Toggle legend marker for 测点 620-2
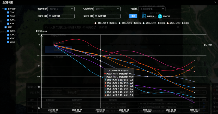 coord(168,23)
